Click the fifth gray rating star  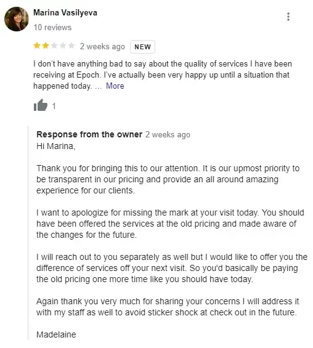tap(71, 46)
